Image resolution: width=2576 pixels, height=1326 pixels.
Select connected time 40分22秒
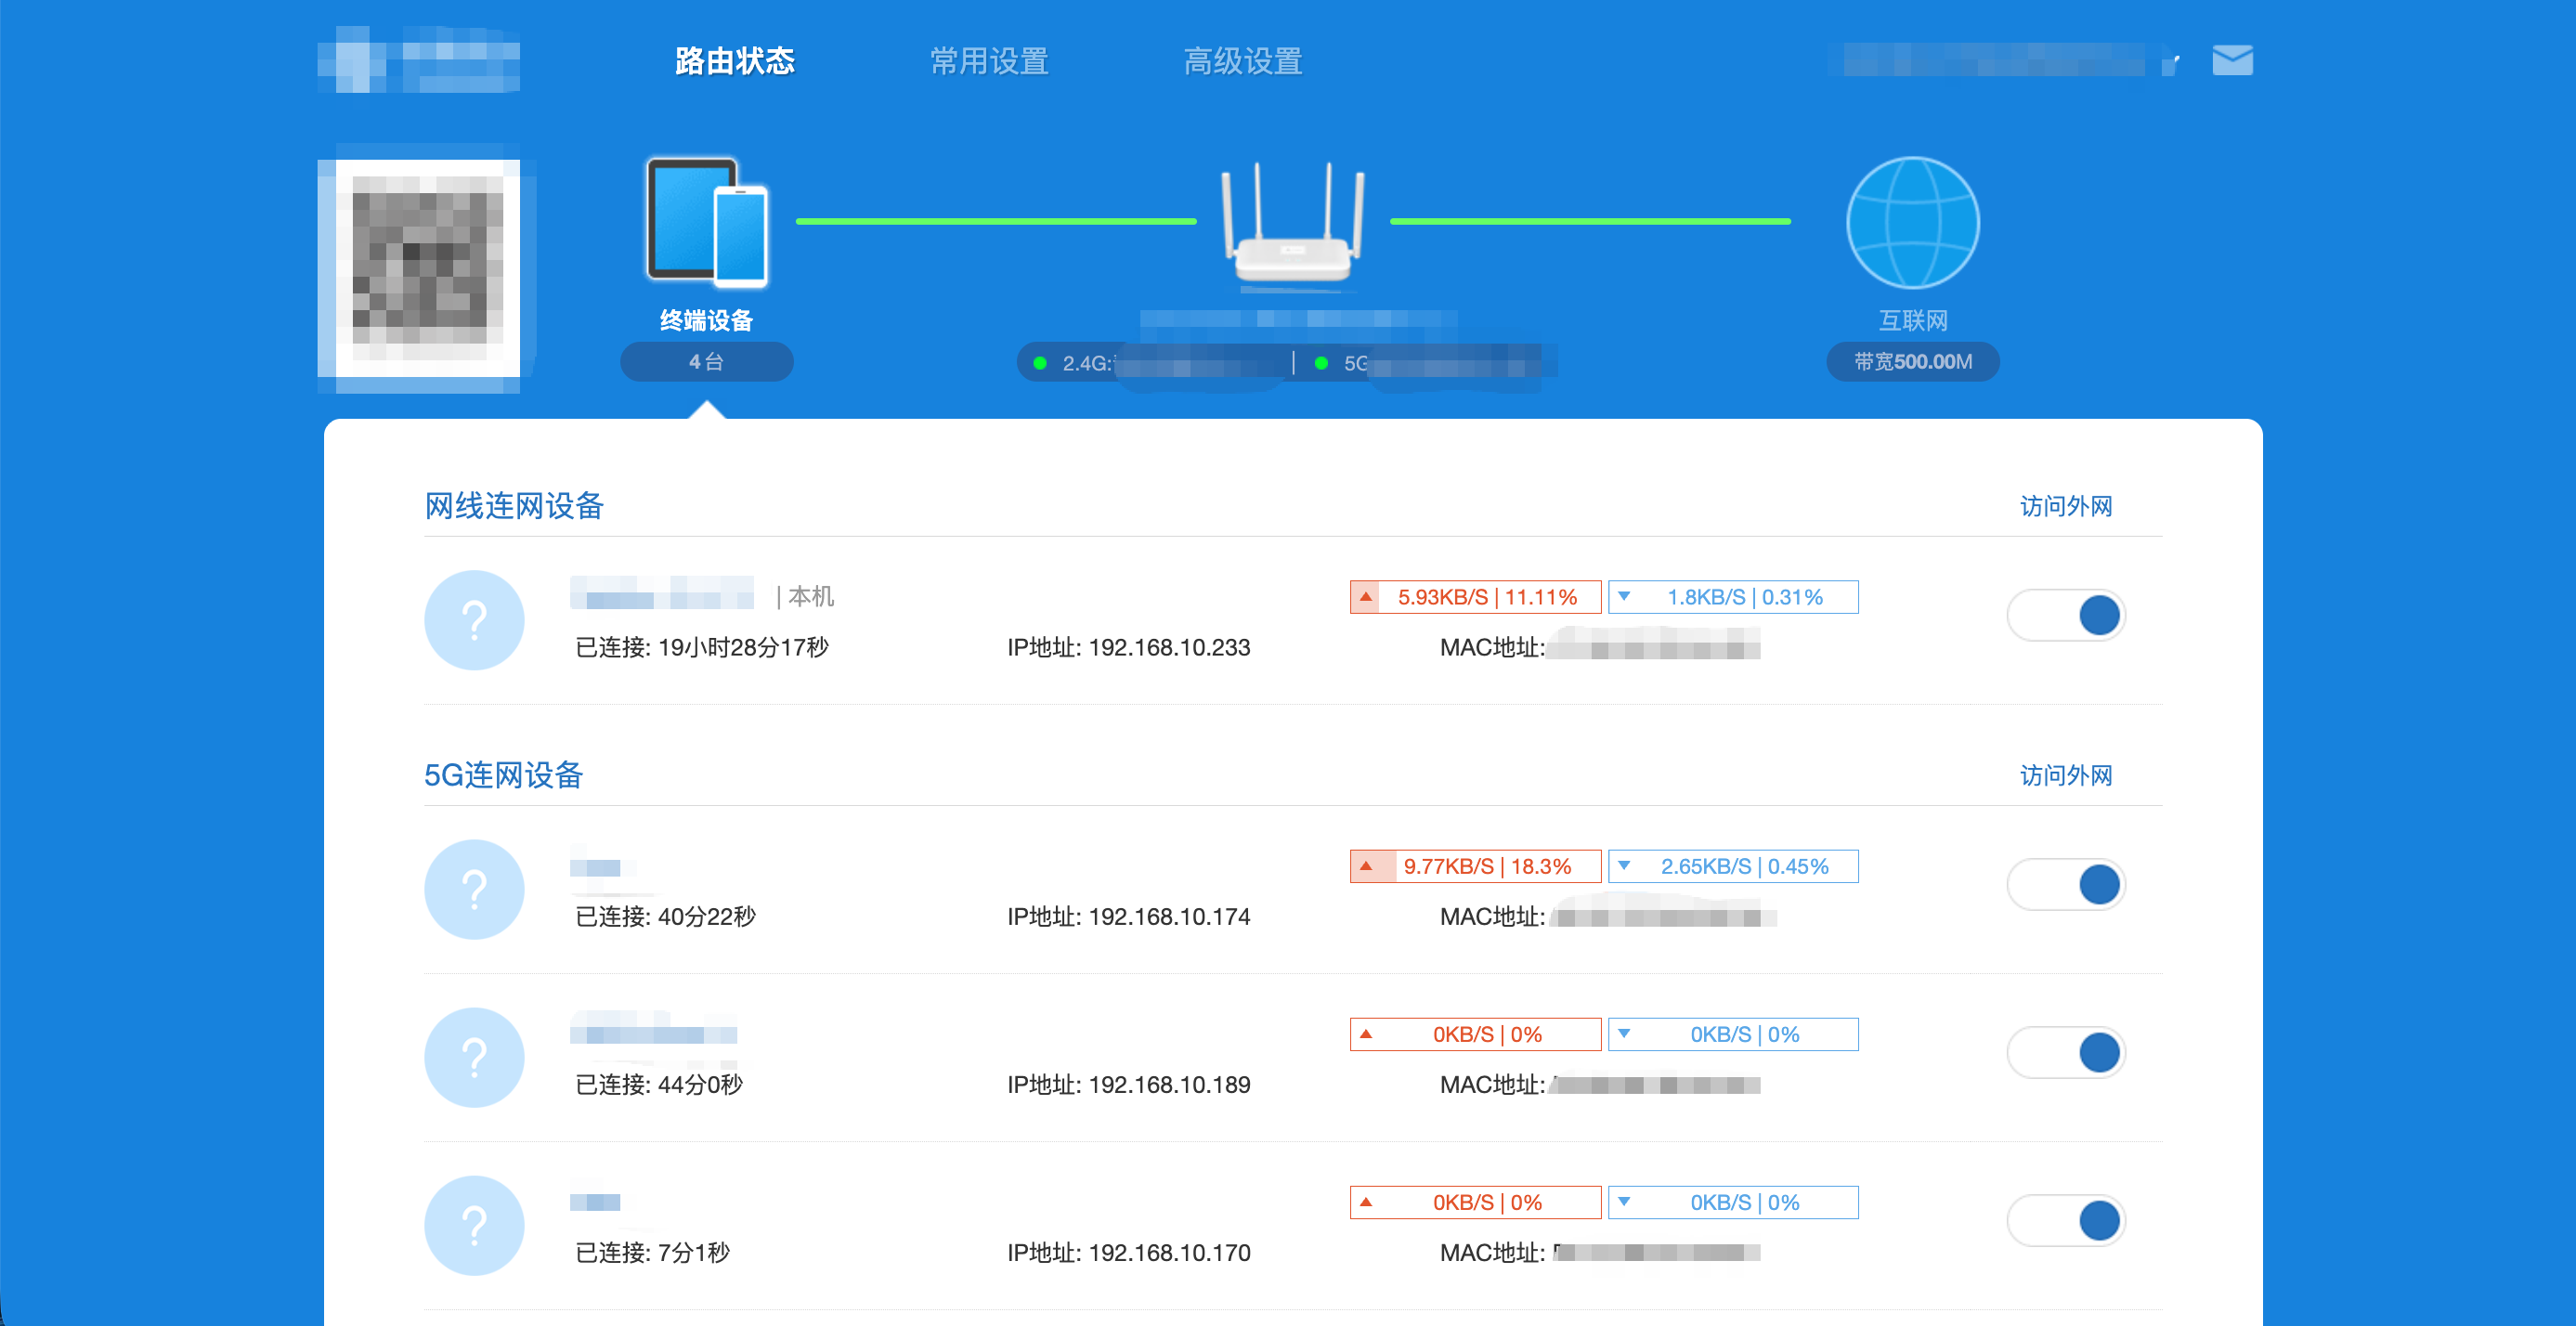[706, 916]
